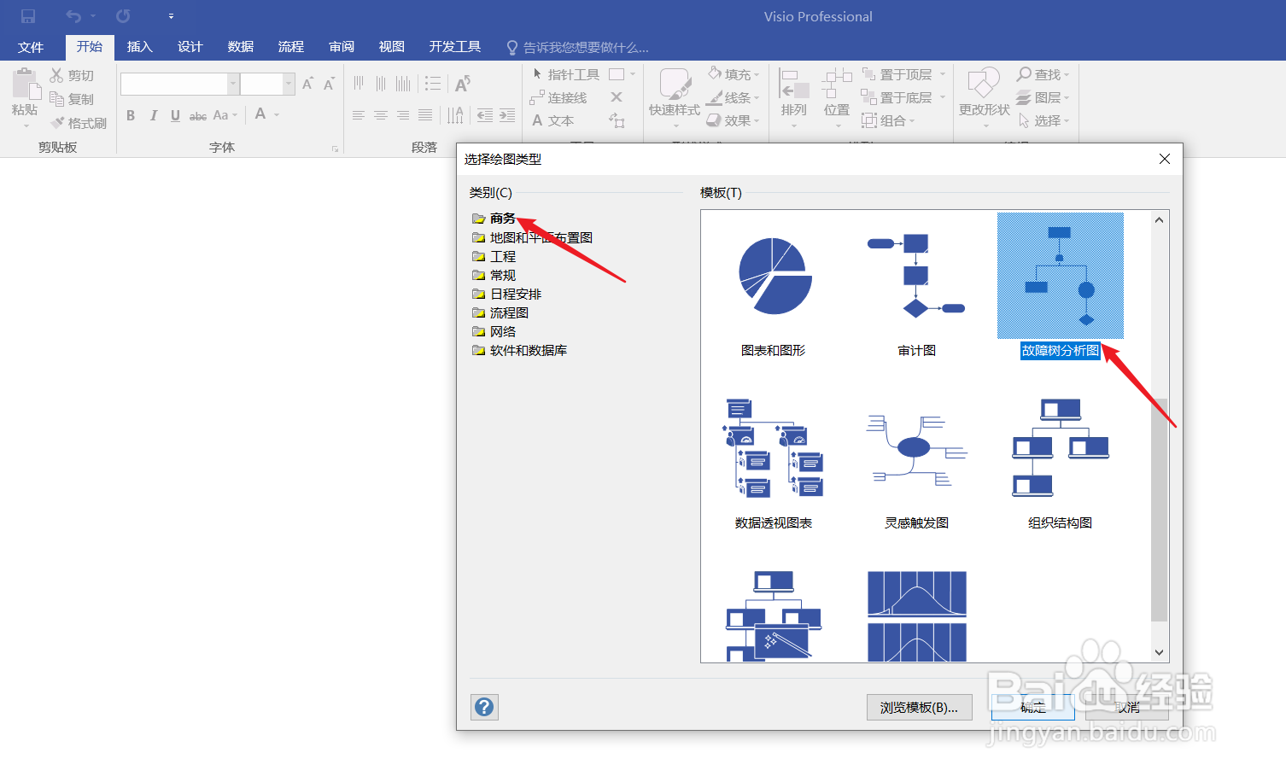Choose the 图表和图形 template thumbnail
Screen dimensions: 1286x776
774,277
